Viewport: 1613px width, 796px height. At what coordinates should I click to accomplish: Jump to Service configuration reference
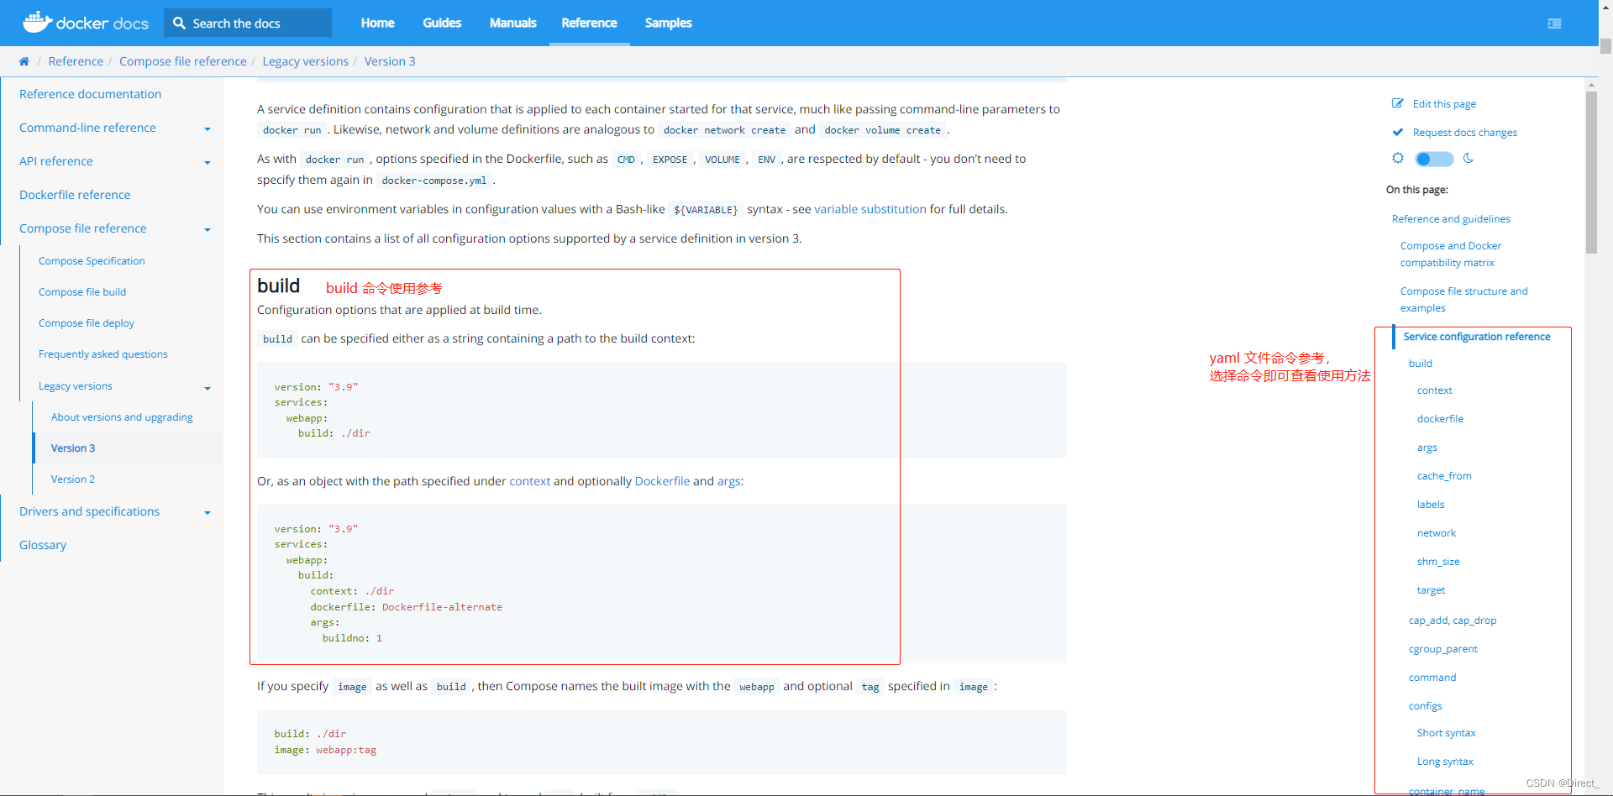(1477, 337)
